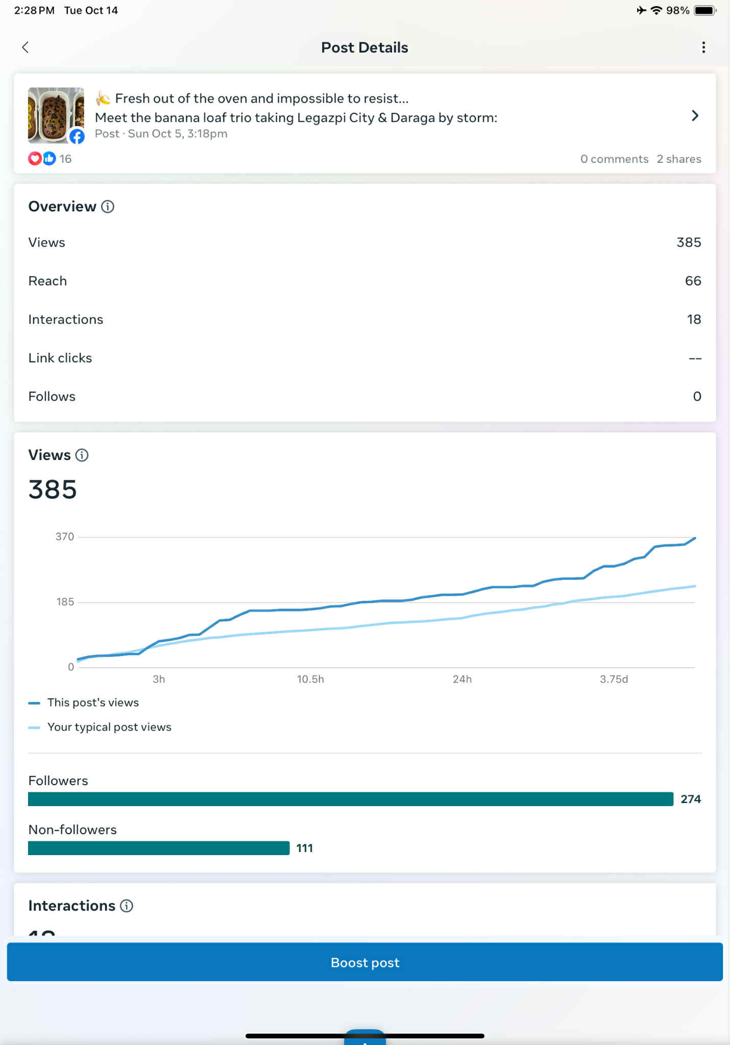Tap the Link clicks row in Overview
This screenshot has width=730, height=1045.
[364, 358]
